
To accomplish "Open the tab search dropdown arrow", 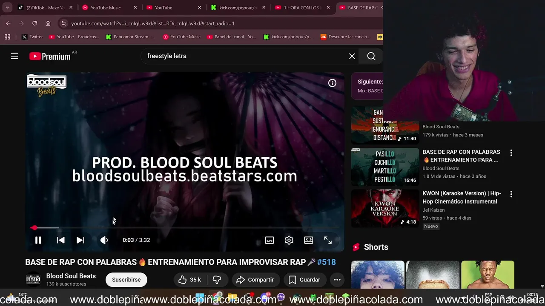I will [x=7, y=8].
